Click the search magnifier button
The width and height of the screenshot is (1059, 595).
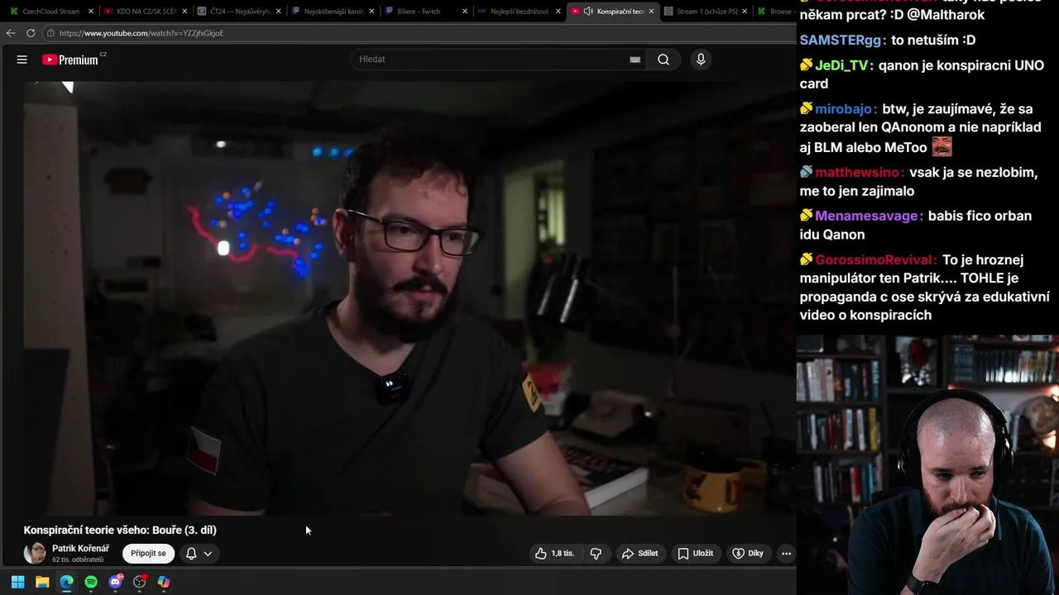tap(664, 59)
